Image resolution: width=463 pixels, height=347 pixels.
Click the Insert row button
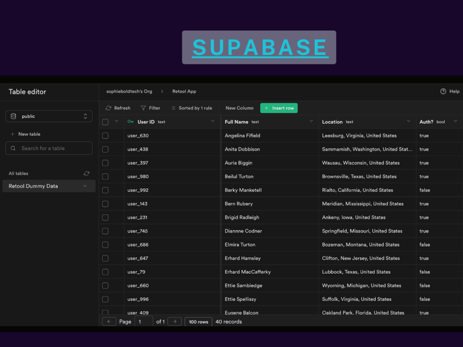279,108
